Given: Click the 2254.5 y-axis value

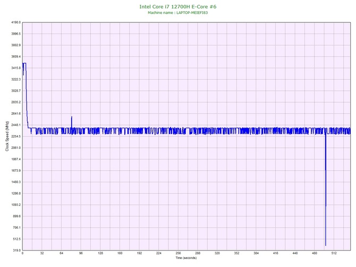Looking at the screenshot, I should (16, 136).
